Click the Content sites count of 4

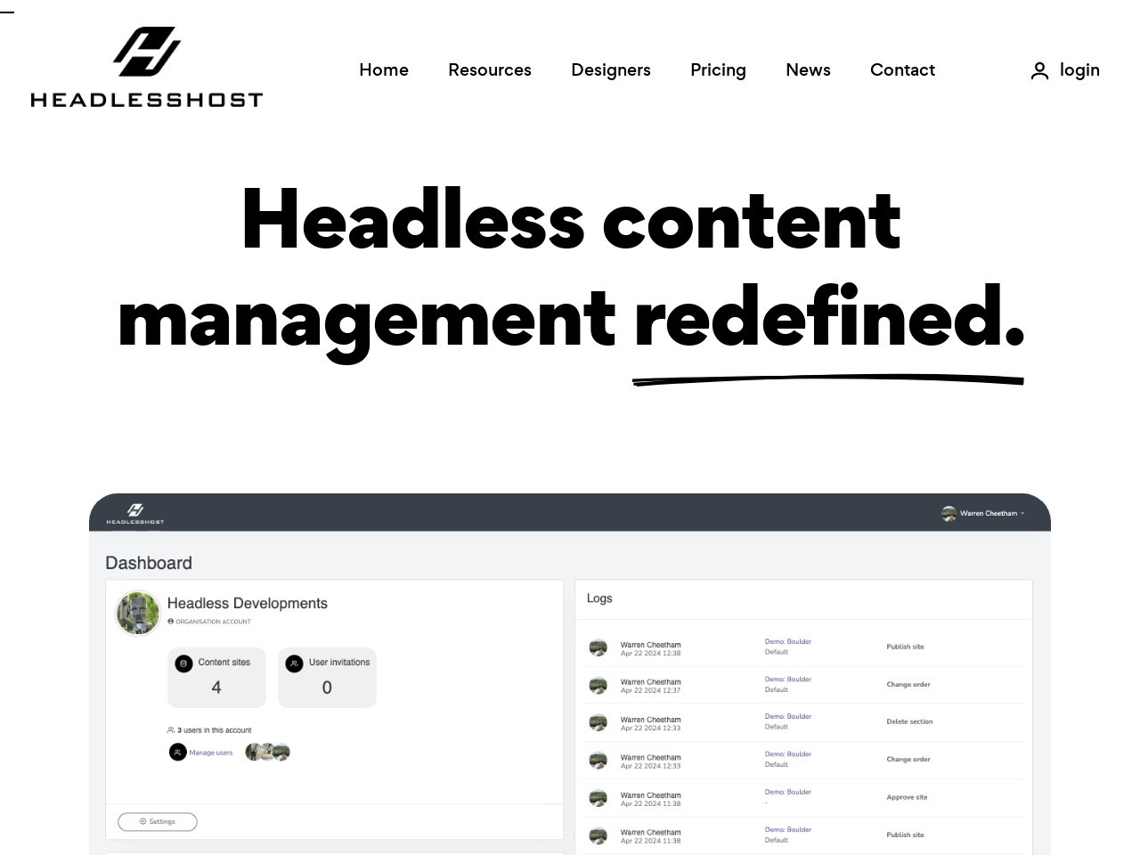tap(216, 688)
